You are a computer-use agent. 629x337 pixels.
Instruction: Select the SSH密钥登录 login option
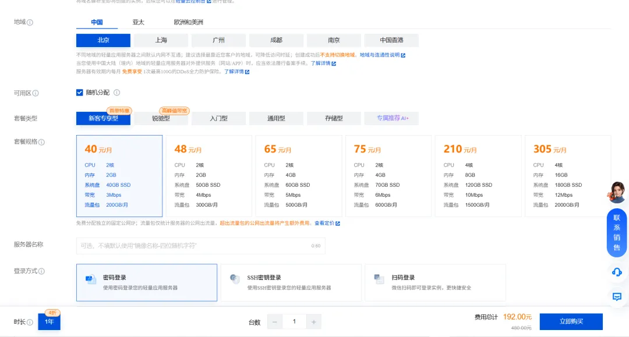tap(291, 282)
